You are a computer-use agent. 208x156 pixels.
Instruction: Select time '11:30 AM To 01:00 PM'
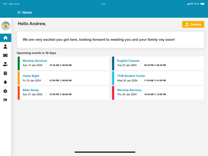click(x=155, y=80)
